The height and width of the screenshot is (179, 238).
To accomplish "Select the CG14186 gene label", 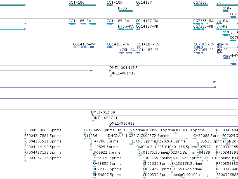I will [76, 3].
